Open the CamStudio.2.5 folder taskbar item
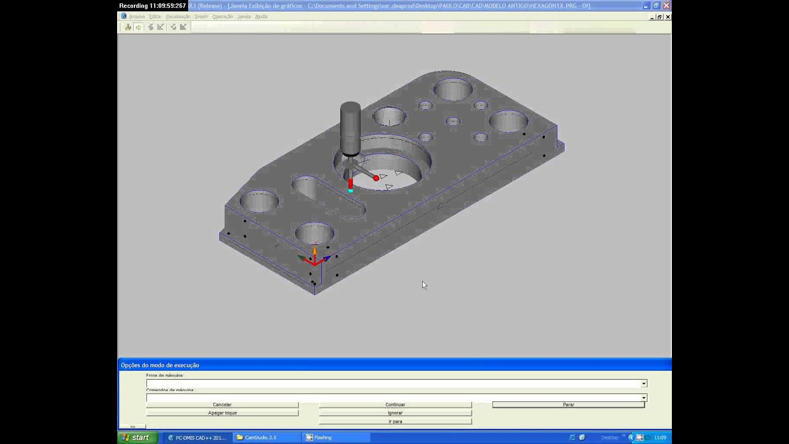This screenshot has height=444, width=789. 266,438
